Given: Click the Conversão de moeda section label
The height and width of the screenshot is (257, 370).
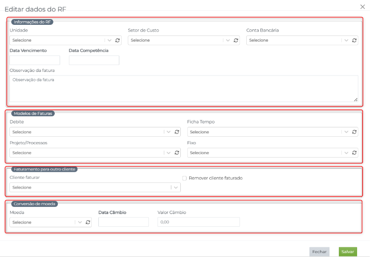Looking at the screenshot, I should click(x=34, y=204).
